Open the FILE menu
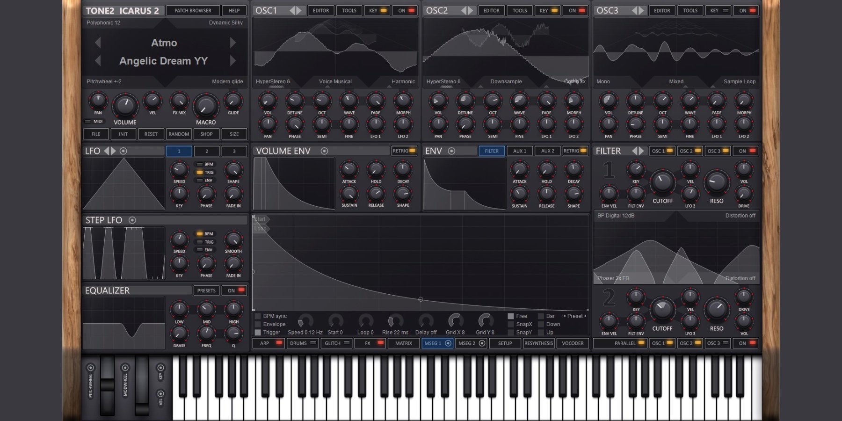 (x=96, y=134)
